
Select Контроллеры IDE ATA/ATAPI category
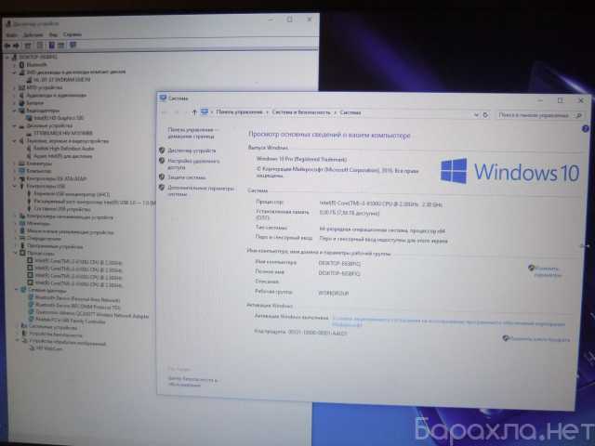tap(57, 178)
